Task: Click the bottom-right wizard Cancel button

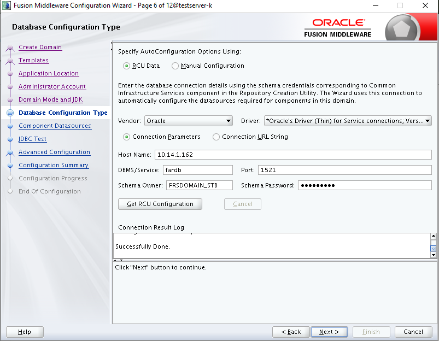Action: (x=413, y=332)
